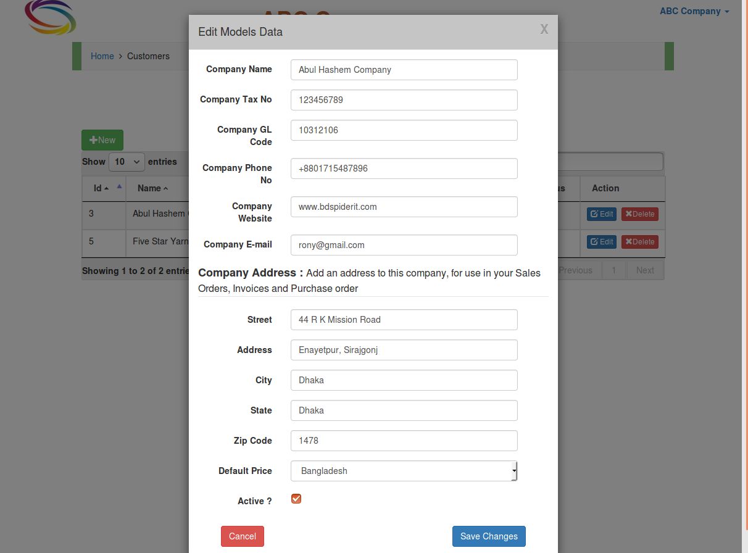Click the green New button

pyautogui.click(x=102, y=140)
